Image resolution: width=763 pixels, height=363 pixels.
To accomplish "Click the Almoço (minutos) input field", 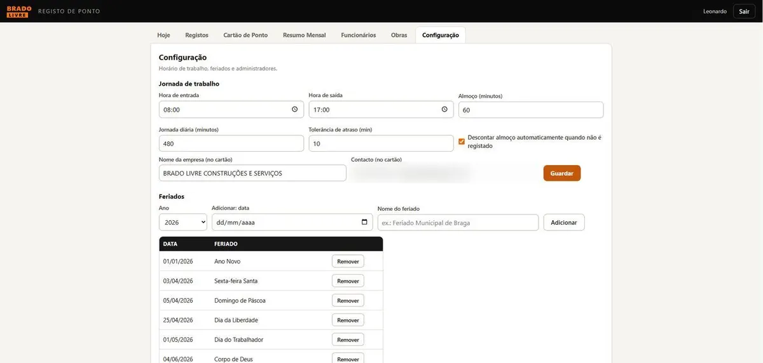I will coord(531,110).
